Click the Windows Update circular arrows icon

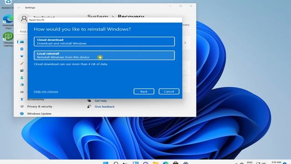(x=22, y=113)
